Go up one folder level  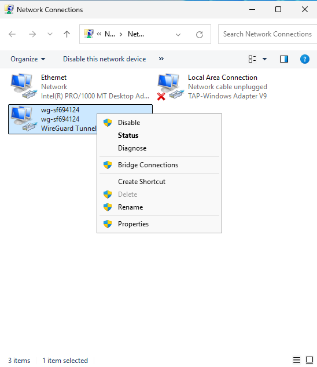point(67,34)
